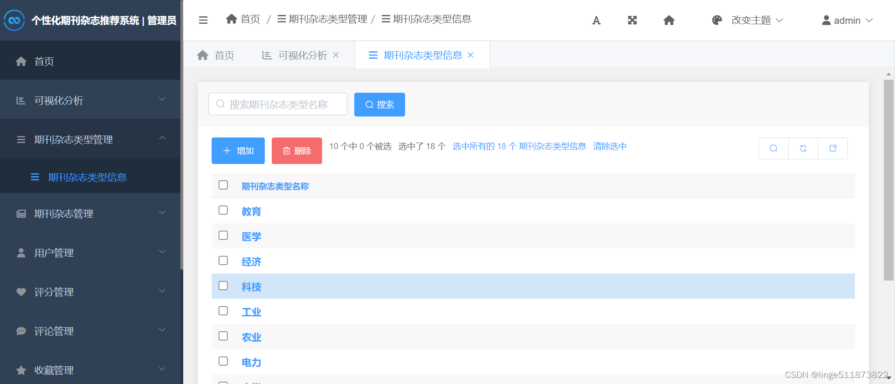This screenshot has width=895, height=384.
Task: Expand the 收藏管理 sidebar chevron
Action: [162, 369]
